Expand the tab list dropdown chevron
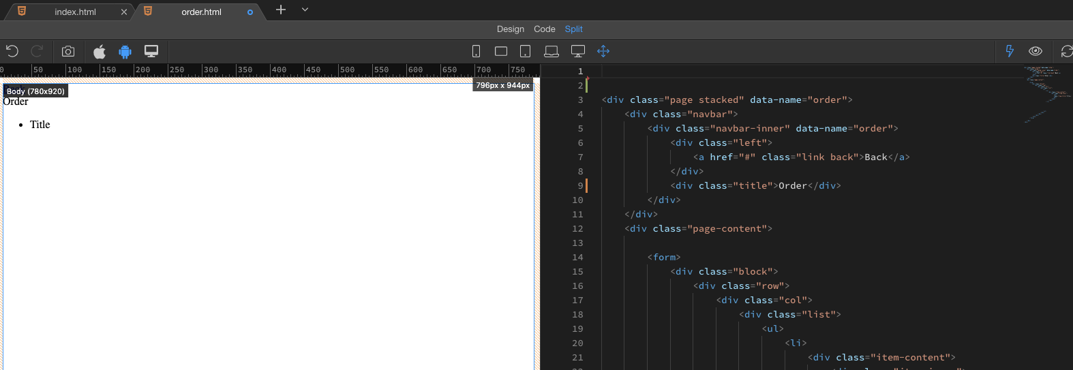The width and height of the screenshot is (1073, 370). 305,10
